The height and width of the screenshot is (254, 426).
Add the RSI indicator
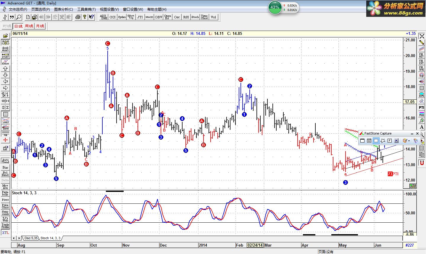tap(186, 17)
